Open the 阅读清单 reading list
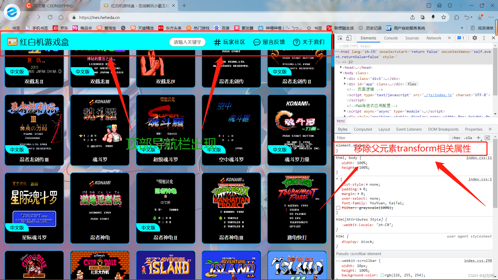 click(x=482, y=28)
